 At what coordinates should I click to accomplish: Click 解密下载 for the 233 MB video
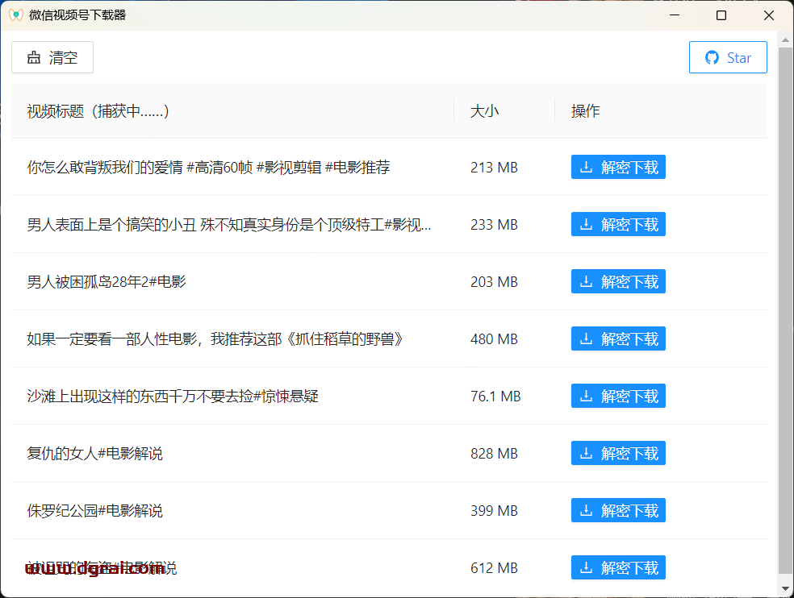point(618,224)
